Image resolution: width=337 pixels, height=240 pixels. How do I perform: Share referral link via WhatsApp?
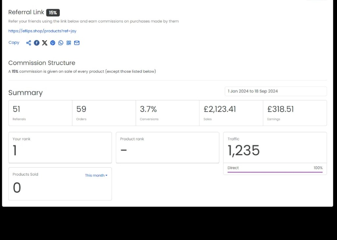point(61,43)
